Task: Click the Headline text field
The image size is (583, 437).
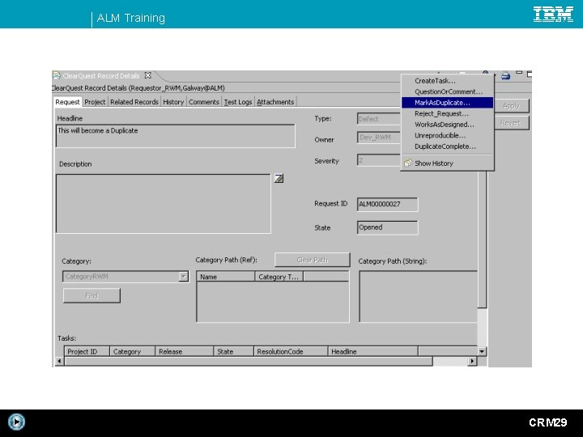Action: pos(176,136)
